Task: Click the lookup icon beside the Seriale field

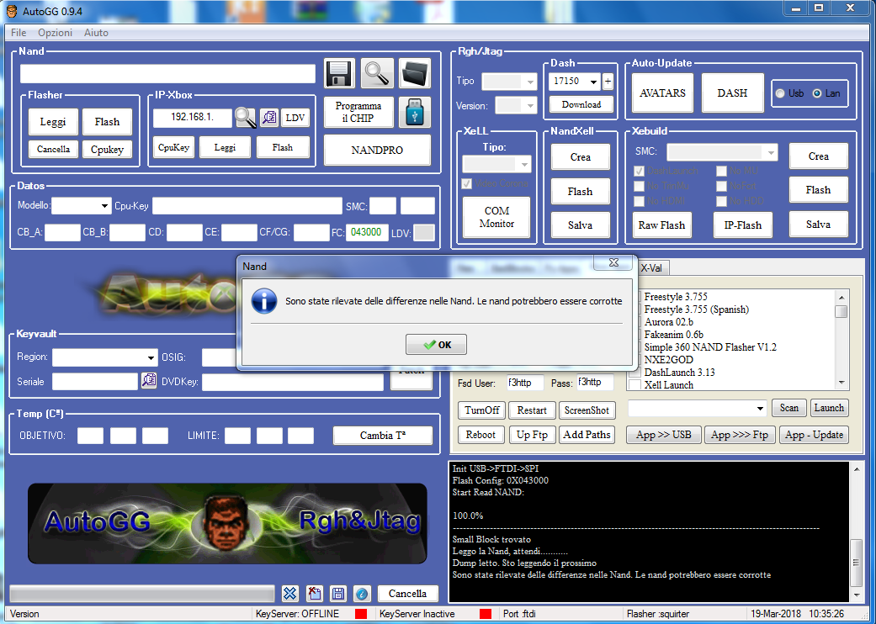Action: click(149, 381)
